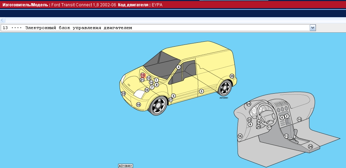Click highlighted marker 13 on the van
The height and width of the screenshot is (168, 346).
143,75
